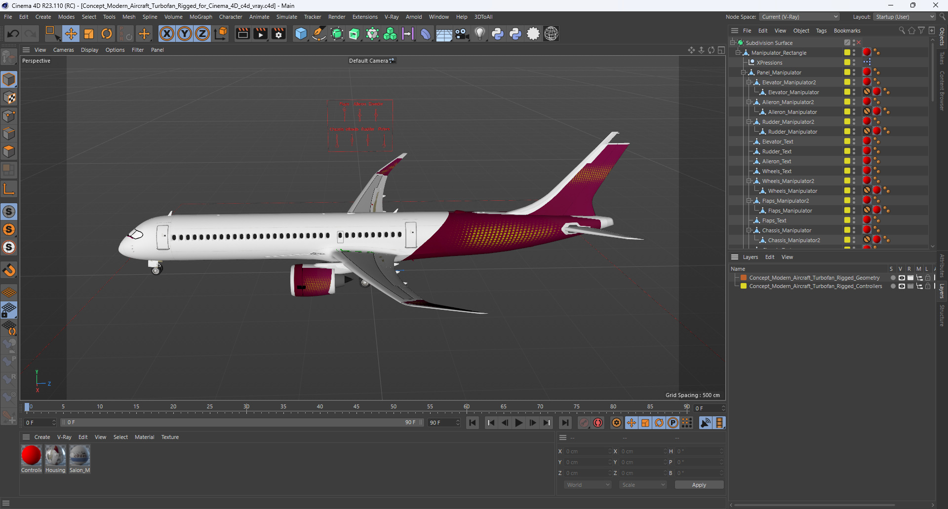Click the first Python script icon
Screen dimensions: 948x509
tap(498, 34)
